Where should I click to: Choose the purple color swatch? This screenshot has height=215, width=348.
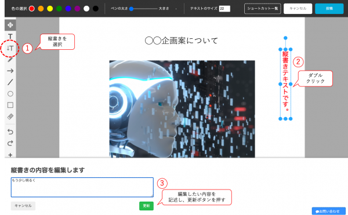[77, 9]
